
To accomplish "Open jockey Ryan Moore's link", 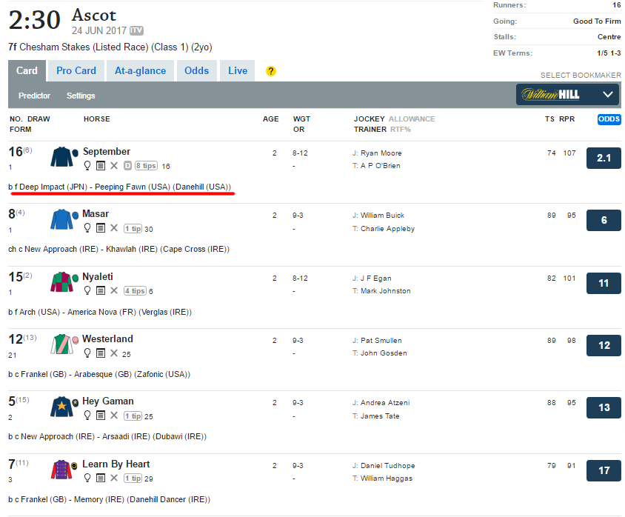I will click(381, 153).
